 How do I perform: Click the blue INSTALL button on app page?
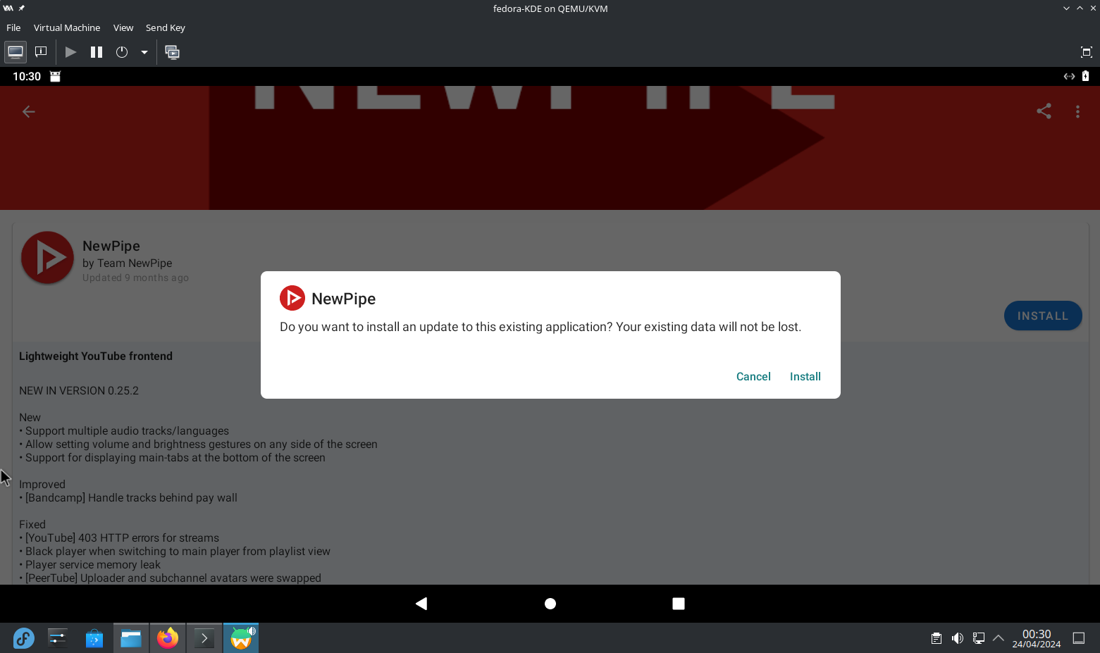pyautogui.click(x=1043, y=316)
